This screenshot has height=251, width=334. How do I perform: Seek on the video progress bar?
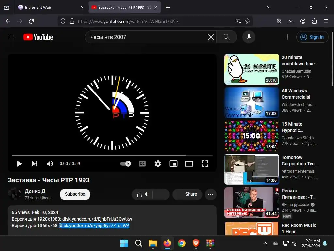click(112, 155)
